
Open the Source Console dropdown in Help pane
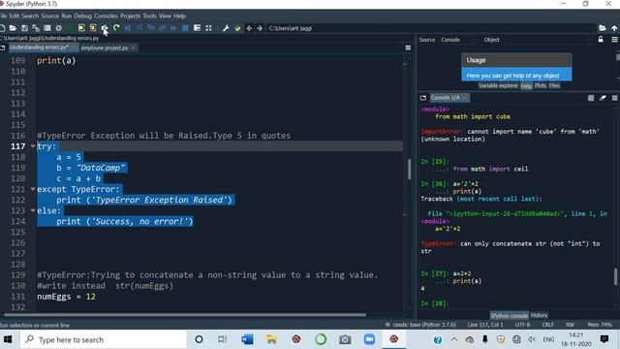pos(456,40)
